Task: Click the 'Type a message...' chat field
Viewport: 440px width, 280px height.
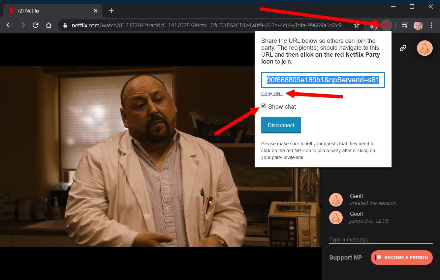Action: [x=381, y=239]
